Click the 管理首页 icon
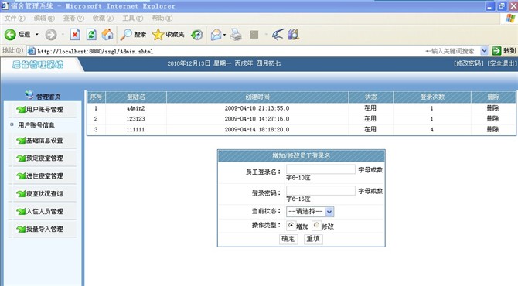 coord(29,95)
